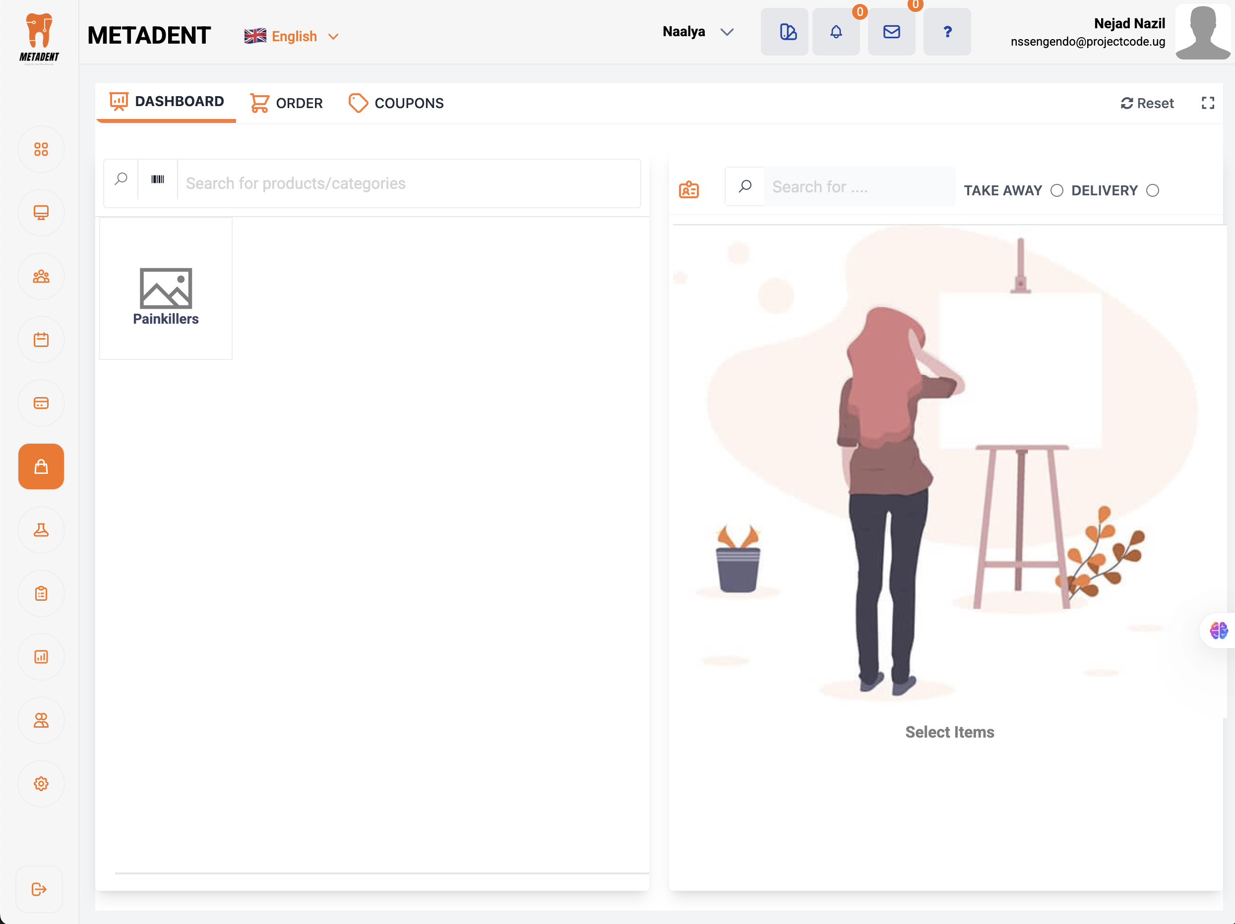Open the lab flask sidebar item

click(41, 530)
